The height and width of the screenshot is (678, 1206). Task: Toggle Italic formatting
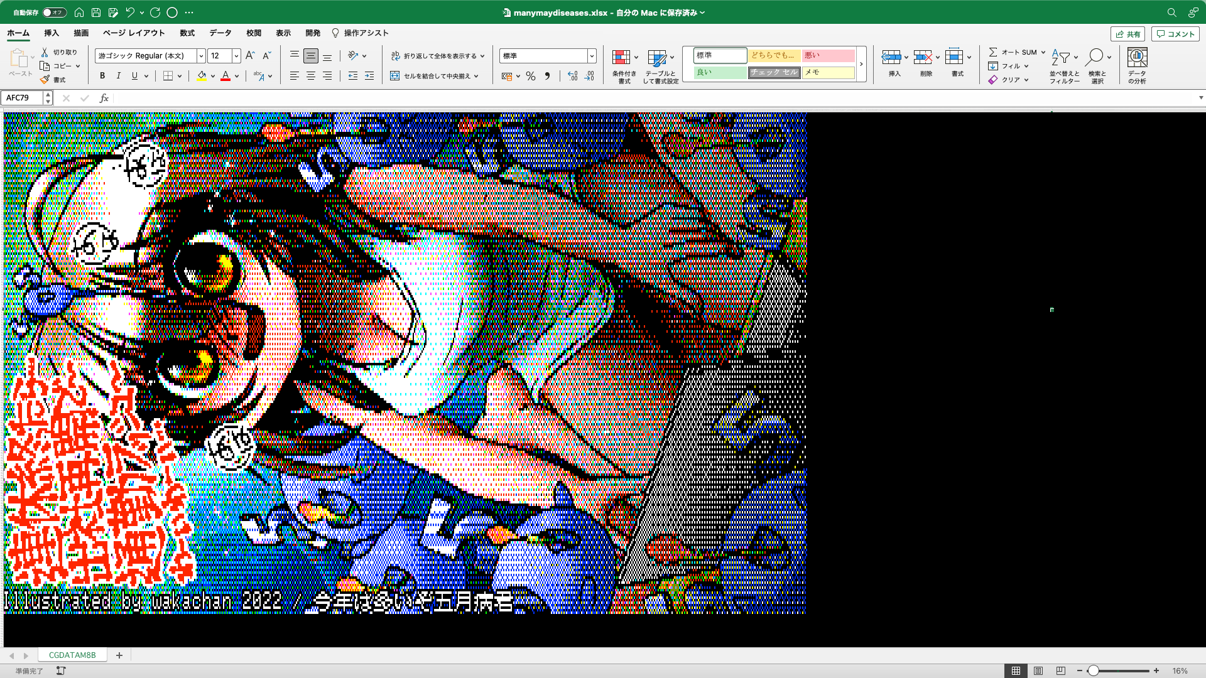[119, 76]
